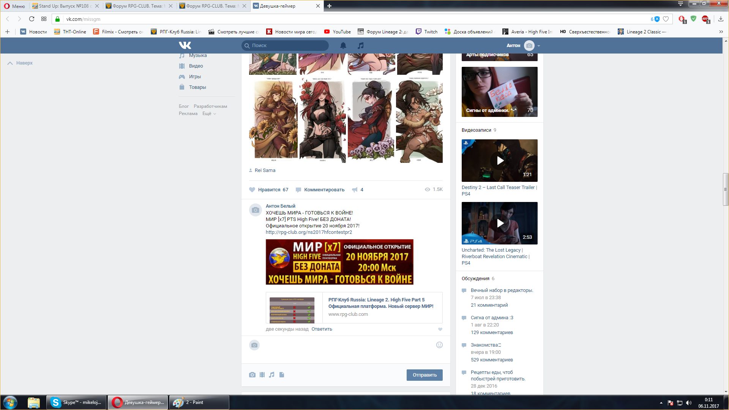The width and height of the screenshot is (729, 410).
Task: Open the rpg-club.org contest link
Action: tap(309, 232)
